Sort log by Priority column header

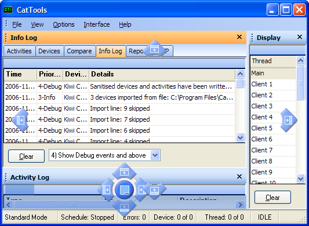coord(50,74)
